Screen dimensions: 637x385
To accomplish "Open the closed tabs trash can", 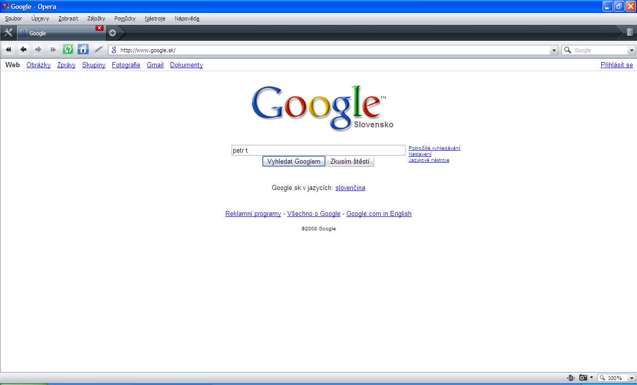I will (x=630, y=32).
